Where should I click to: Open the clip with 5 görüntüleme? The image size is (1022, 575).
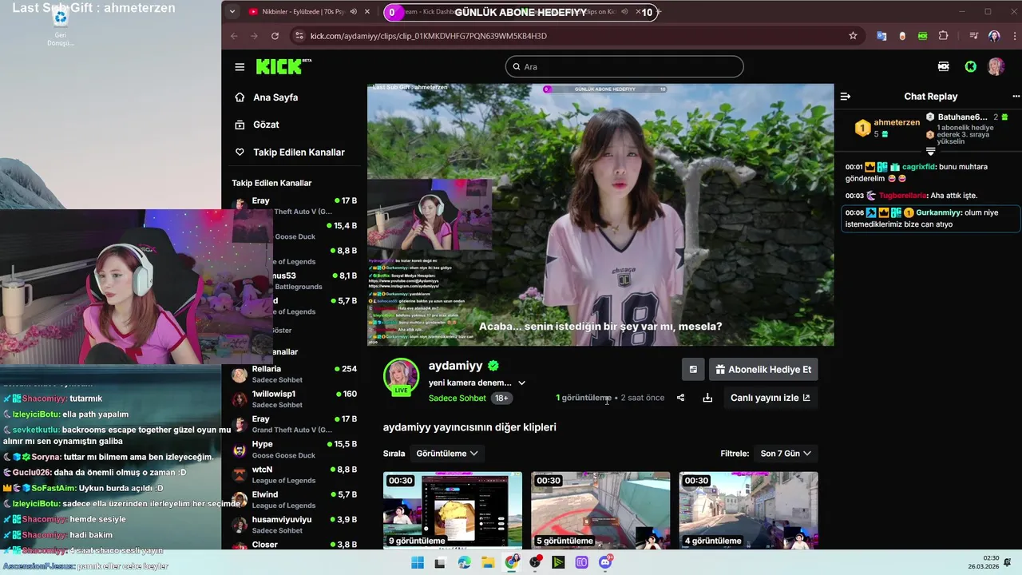coord(600,510)
